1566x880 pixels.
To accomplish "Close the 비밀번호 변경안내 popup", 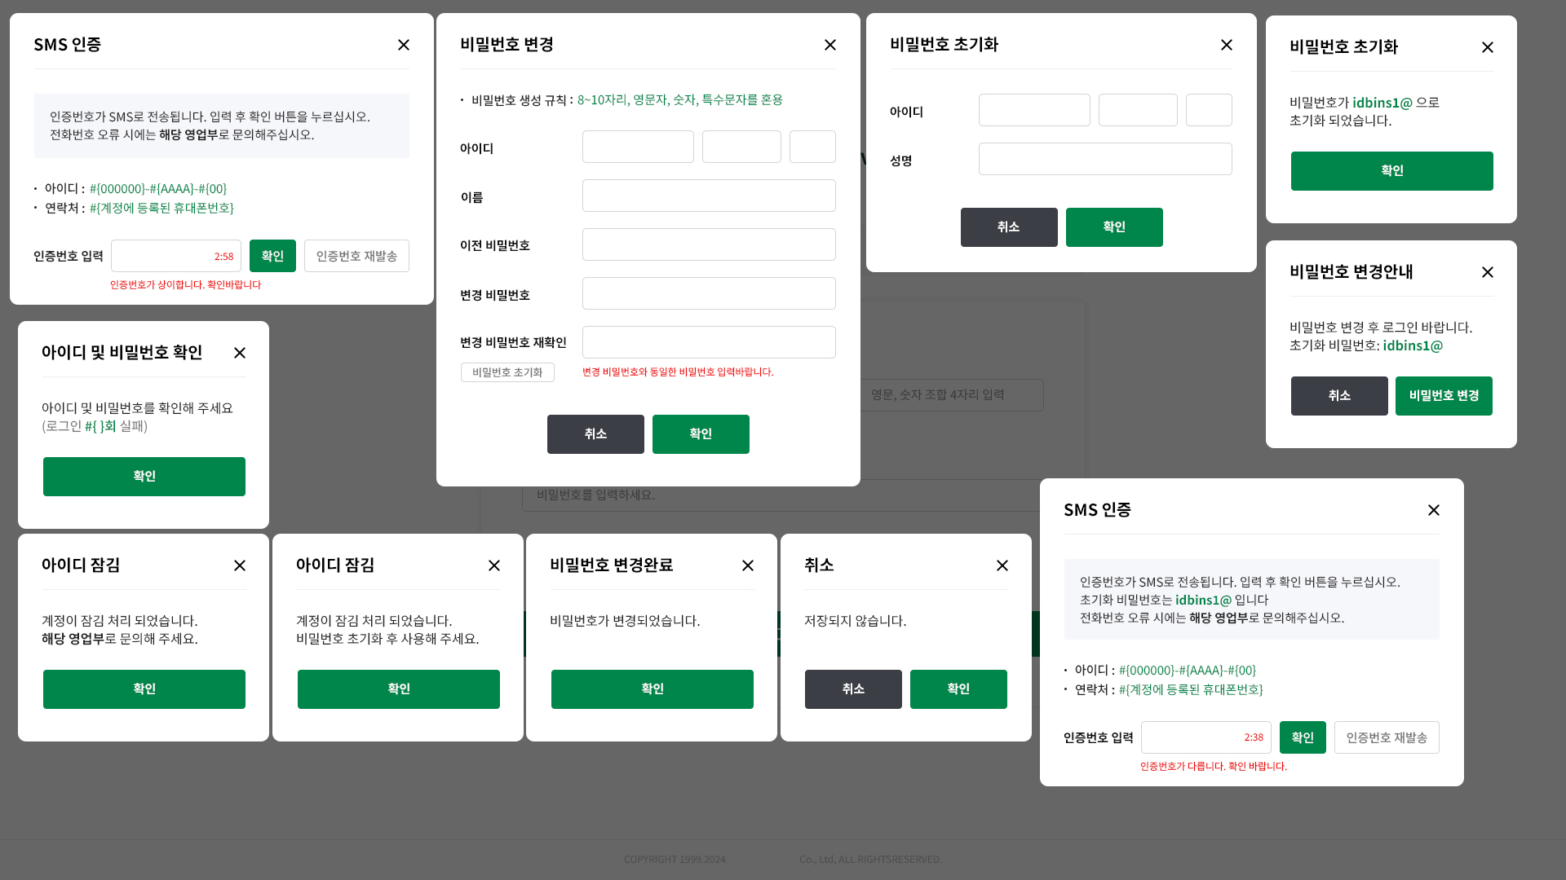I will coord(1488,272).
